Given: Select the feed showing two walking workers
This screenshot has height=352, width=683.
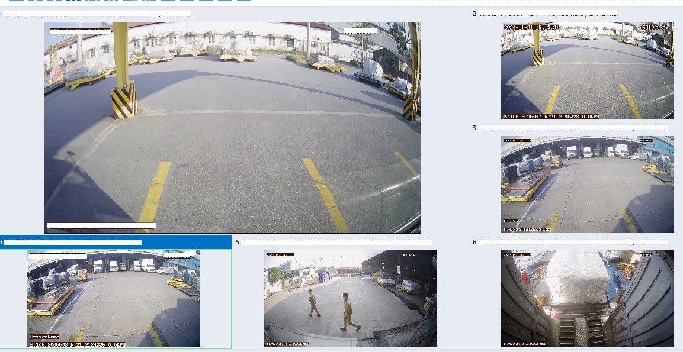Looking at the screenshot, I should point(350,298).
